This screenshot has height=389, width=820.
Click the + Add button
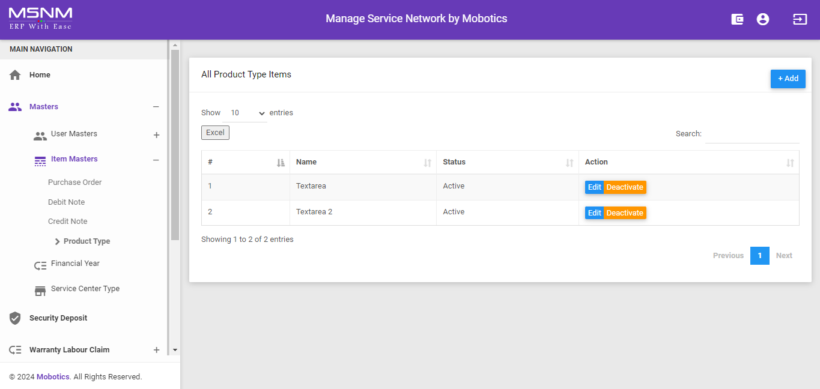[x=788, y=79]
